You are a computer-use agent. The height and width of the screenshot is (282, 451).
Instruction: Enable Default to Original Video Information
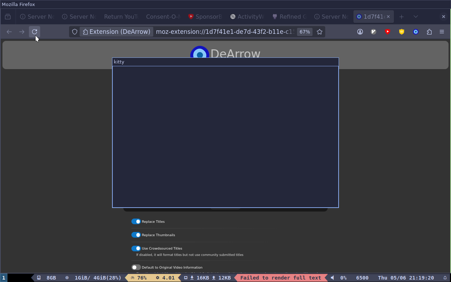point(136,267)
